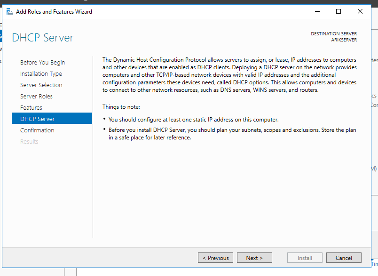Click the wizard window title text
378x276 pixels.
(x=54, y=12)
